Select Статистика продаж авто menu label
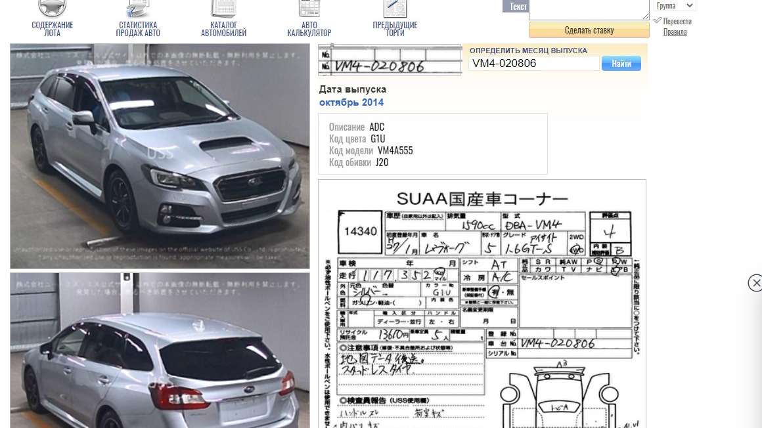 tap(138, 29)
